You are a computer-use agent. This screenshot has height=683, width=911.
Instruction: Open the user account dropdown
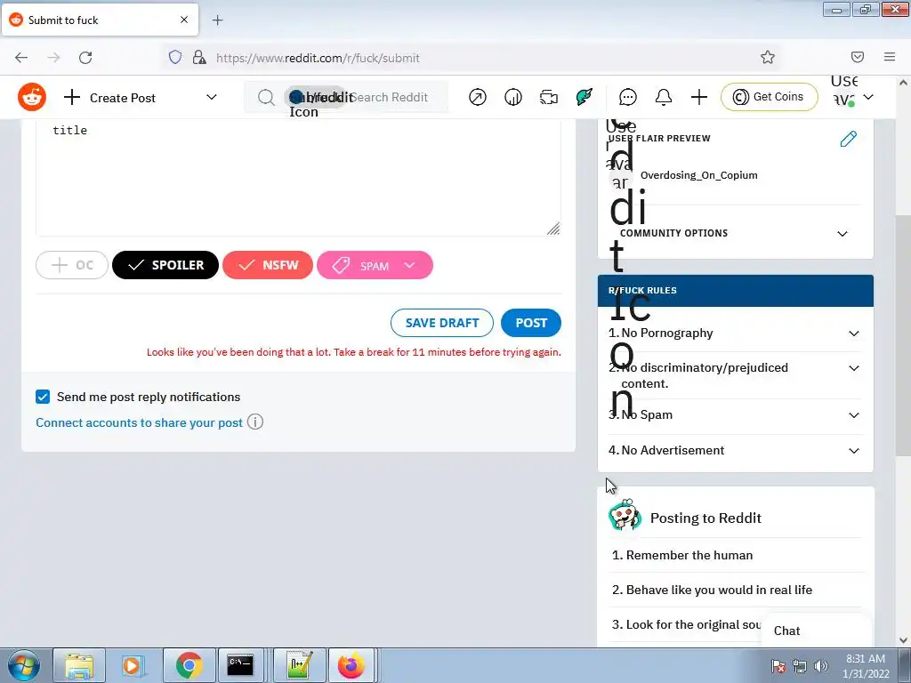pos(868,97)
